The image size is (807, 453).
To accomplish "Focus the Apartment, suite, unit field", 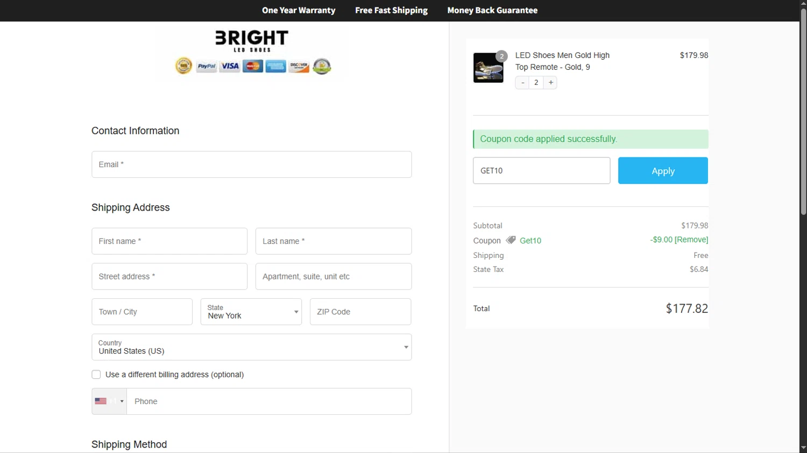I will pyautogui.click(x=334, y=276).
